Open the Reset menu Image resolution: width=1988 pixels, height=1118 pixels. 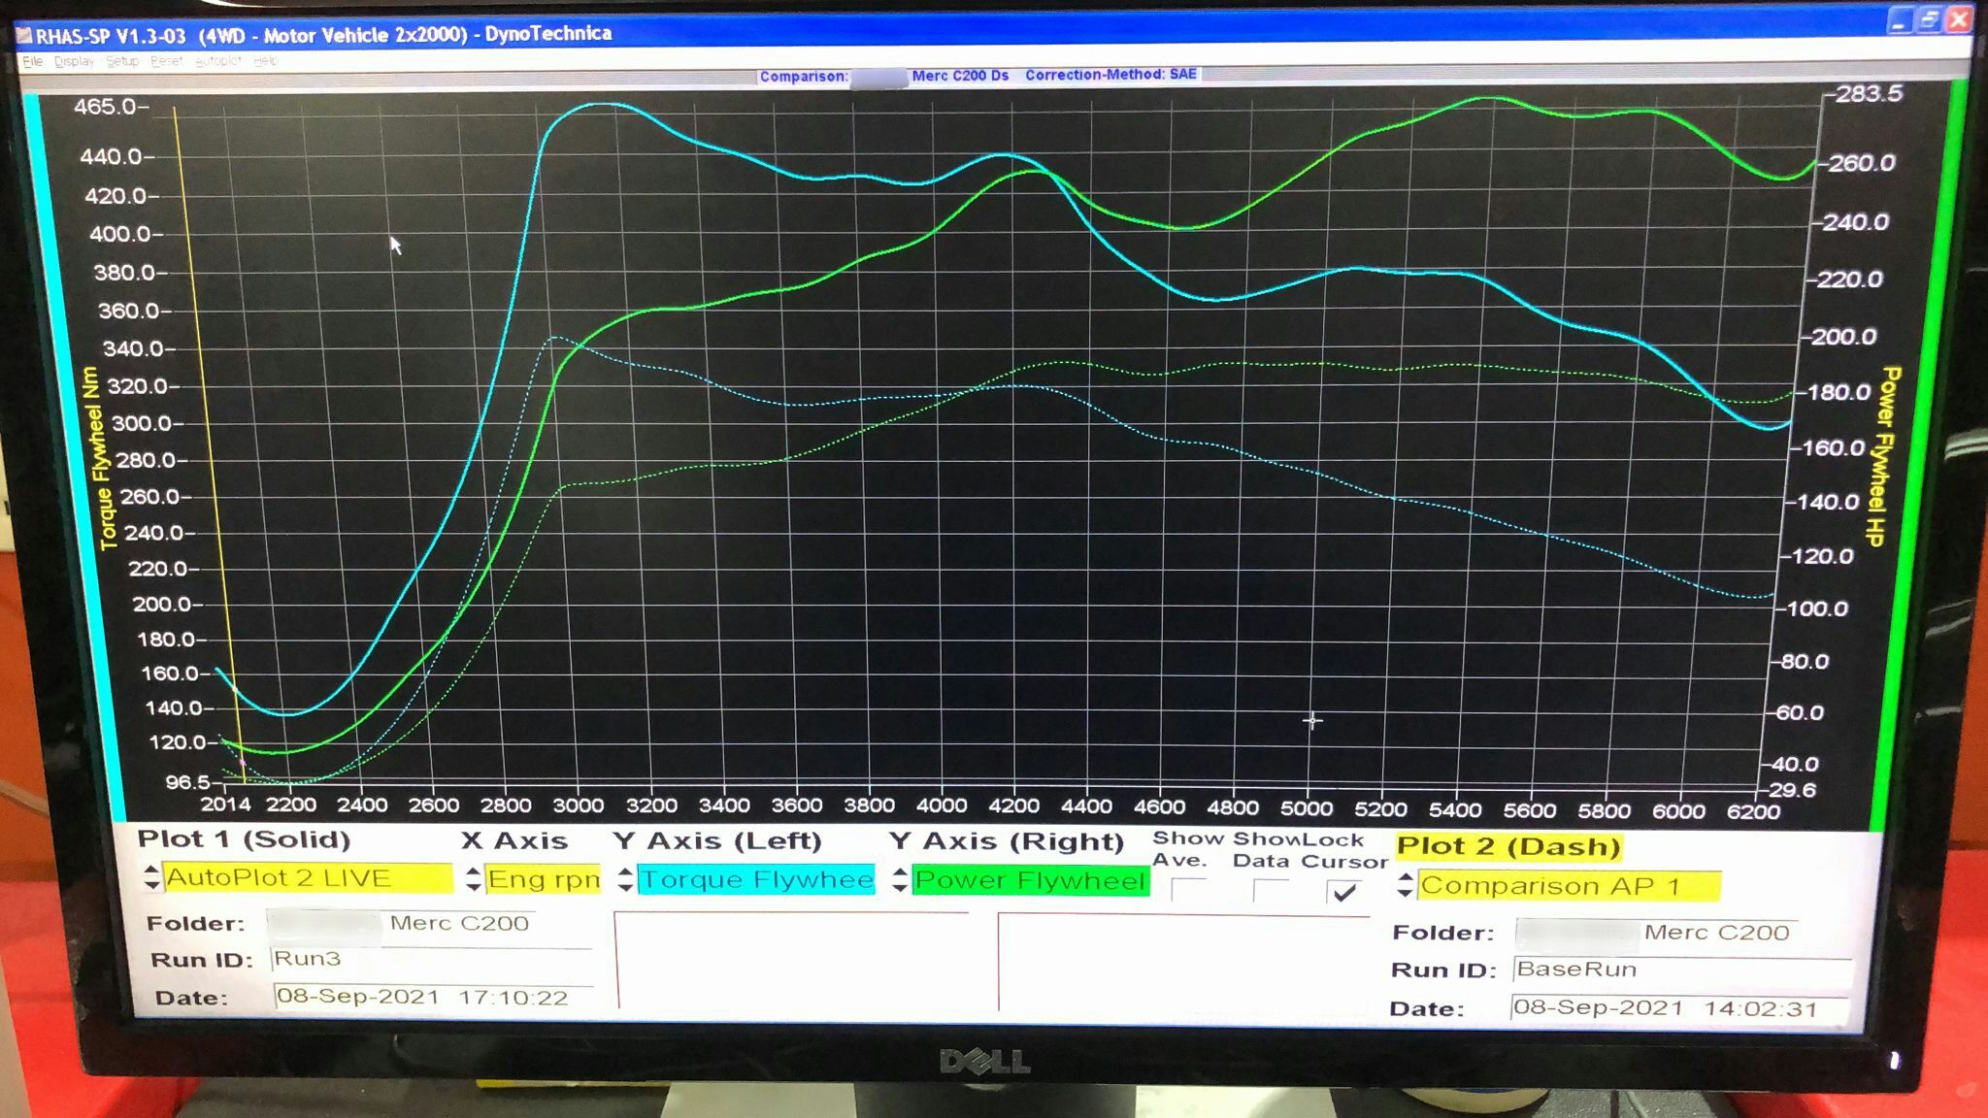coord(166,61)
